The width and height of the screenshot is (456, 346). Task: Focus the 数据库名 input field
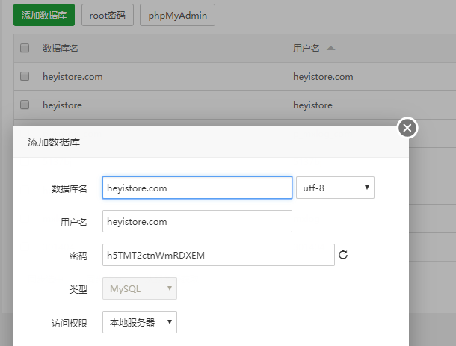[x=197, y=188]
